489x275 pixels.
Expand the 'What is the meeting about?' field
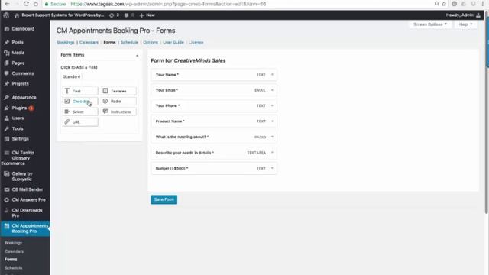[272, 137]
